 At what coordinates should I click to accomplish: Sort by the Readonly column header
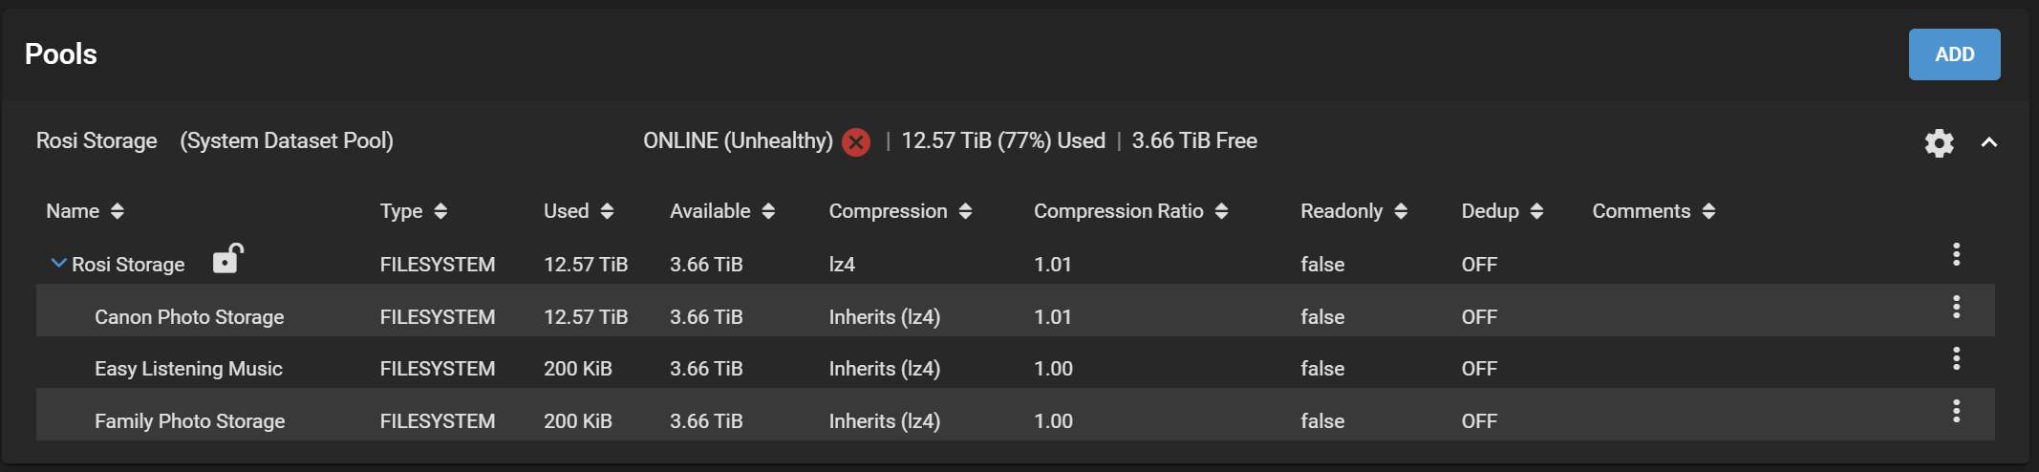click(1354, 211)
